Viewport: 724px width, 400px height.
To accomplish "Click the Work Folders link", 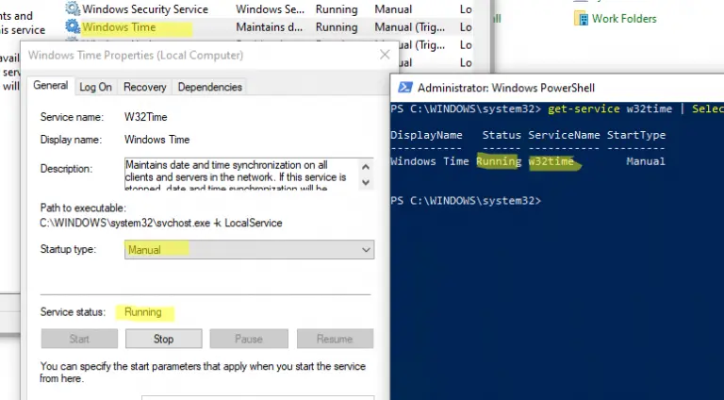I will 624,19.
